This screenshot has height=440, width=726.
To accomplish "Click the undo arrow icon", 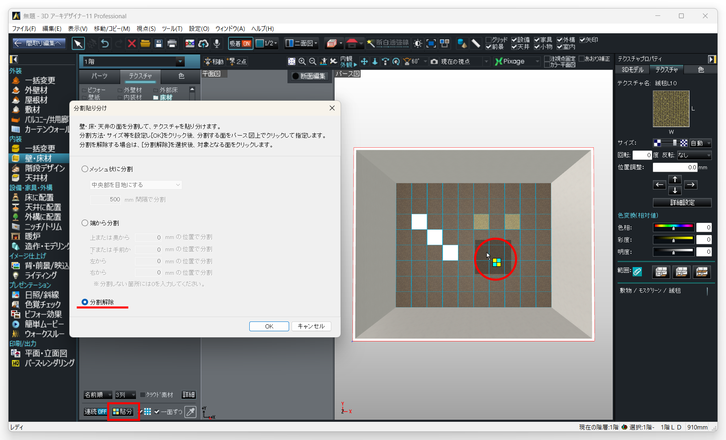I will (105, 43).
